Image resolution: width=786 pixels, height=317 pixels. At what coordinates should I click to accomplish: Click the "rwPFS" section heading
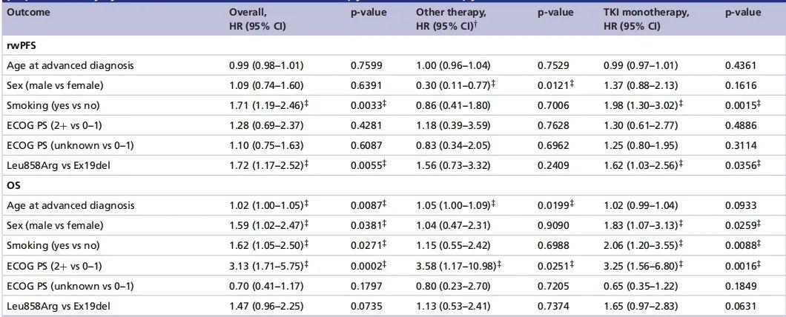tap(19, 46)
